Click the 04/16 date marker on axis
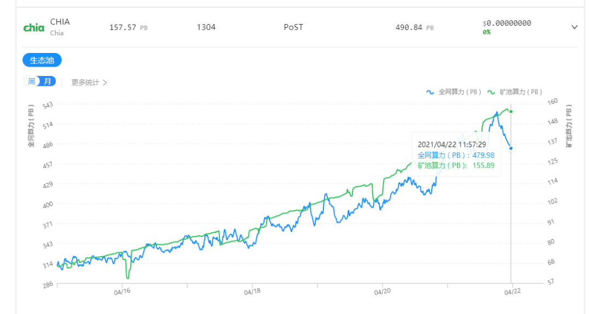Viewport: 591px width, 314px height. [x=122, y=292]
